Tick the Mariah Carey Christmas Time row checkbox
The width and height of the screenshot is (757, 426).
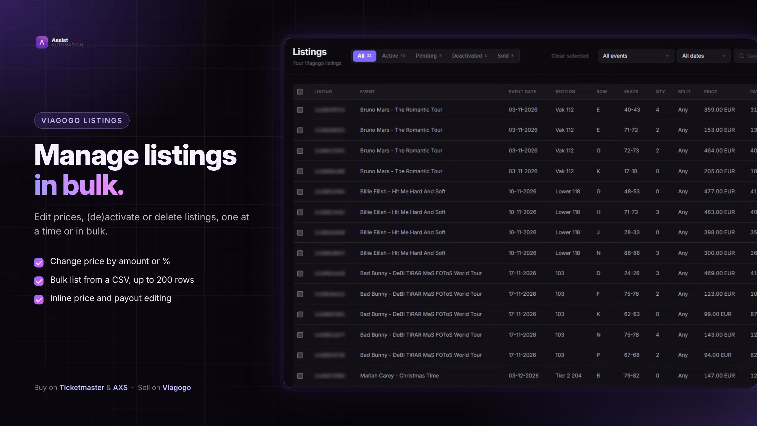(x=300, y=376)
